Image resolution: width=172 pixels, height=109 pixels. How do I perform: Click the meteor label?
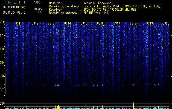(x=39, y=8)
